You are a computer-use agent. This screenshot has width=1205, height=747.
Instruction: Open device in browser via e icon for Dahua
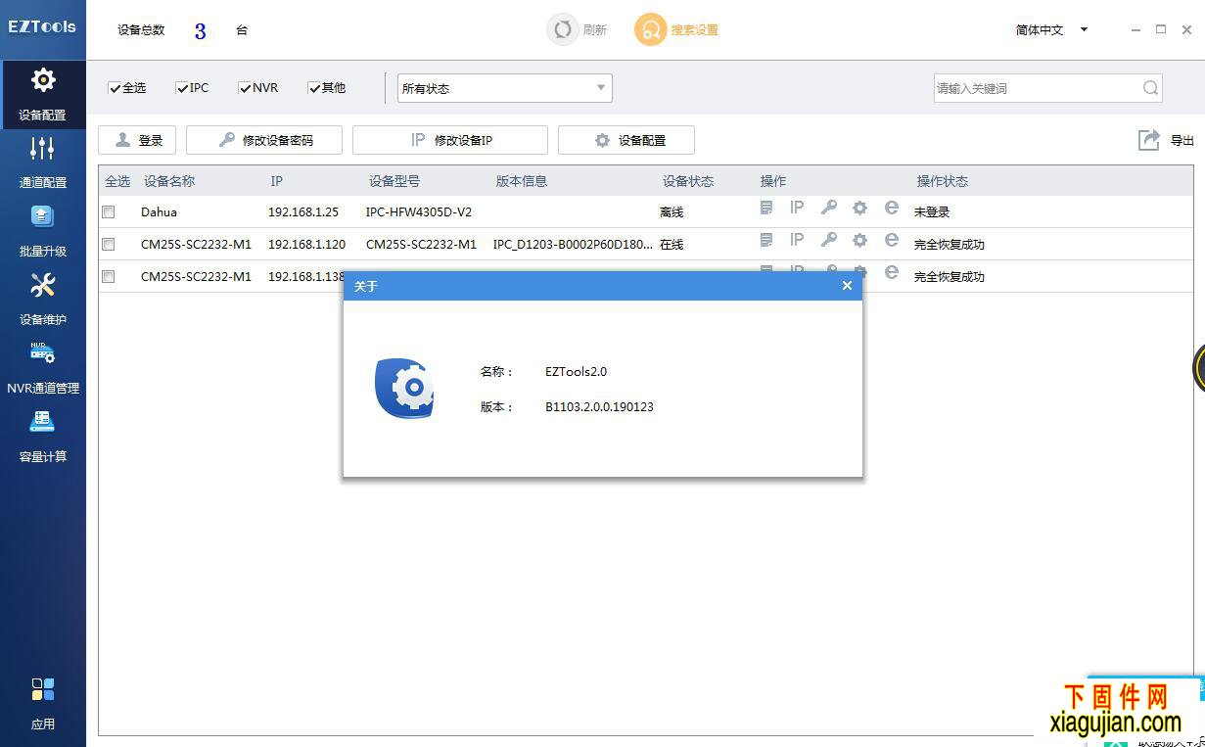coord(891,208)
